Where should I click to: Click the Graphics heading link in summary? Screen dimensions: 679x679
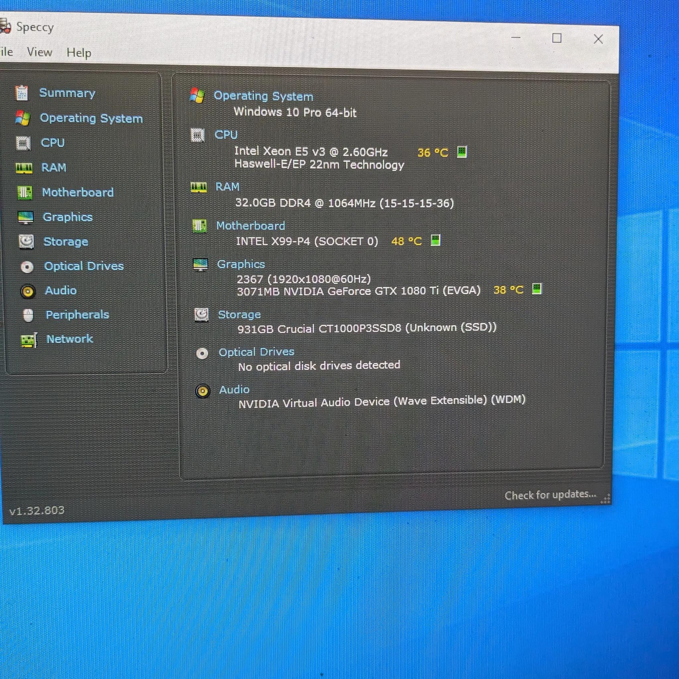[241, 264]
